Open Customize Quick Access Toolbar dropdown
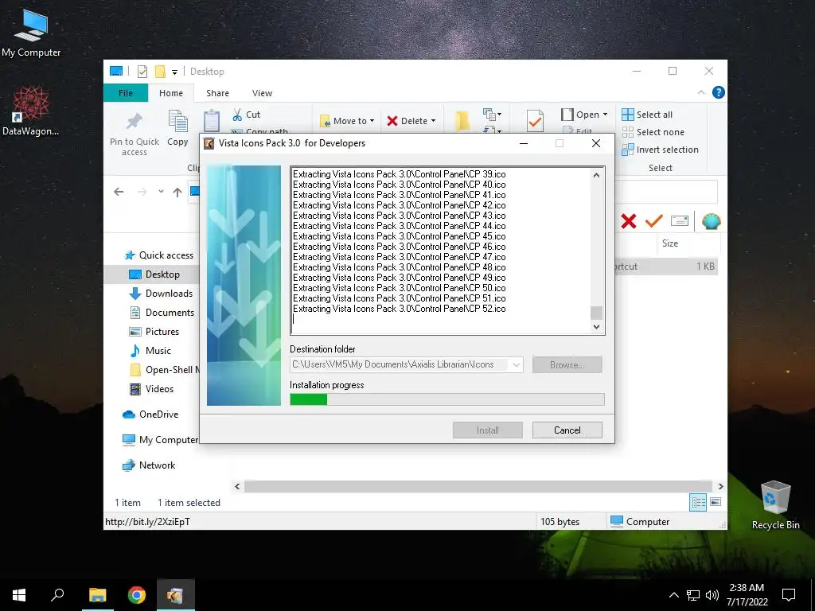 pyautogui.click(x=174, y=72)
